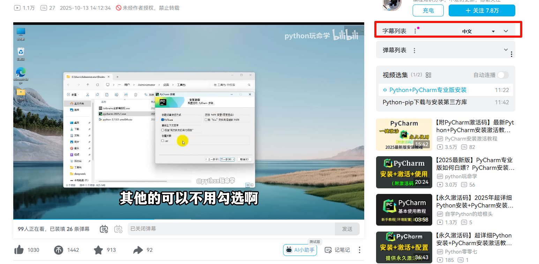This screenshot has width=539, height=264.
Task: Open thumbnail with 15:42 duration
Action: (x=404, y=135)
